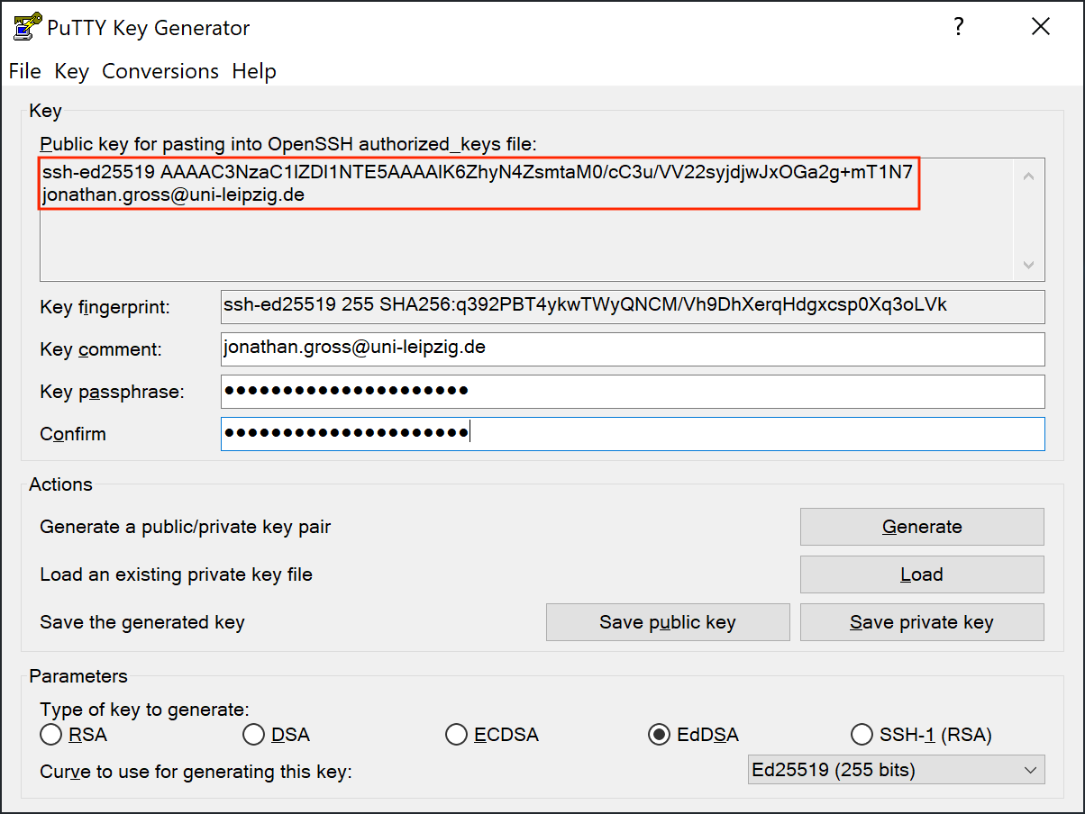The width and height of the screenshot is (1085, 814).
Task: Click the Load button
Action: tap(922, 574)
